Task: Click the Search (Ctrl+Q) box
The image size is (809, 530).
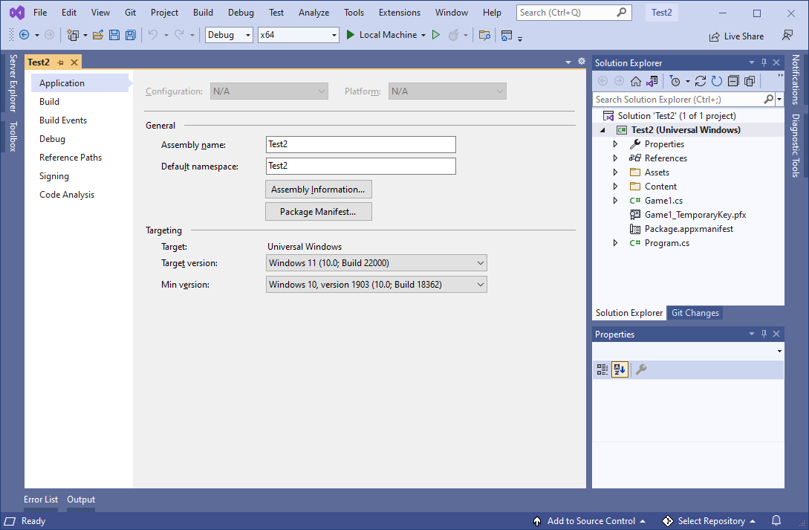Action: (x=574, y=13)
